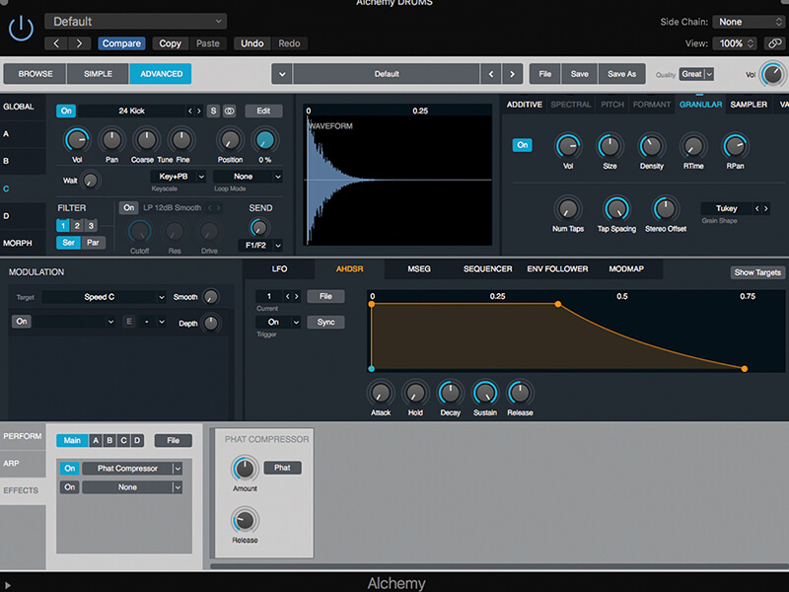Click the Sustain knob

click(485, 393)
